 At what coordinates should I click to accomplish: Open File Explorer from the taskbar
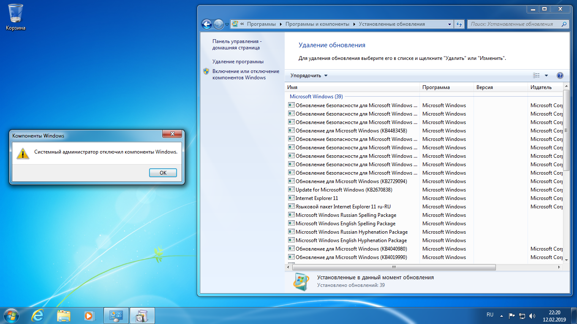pos(63,315)
